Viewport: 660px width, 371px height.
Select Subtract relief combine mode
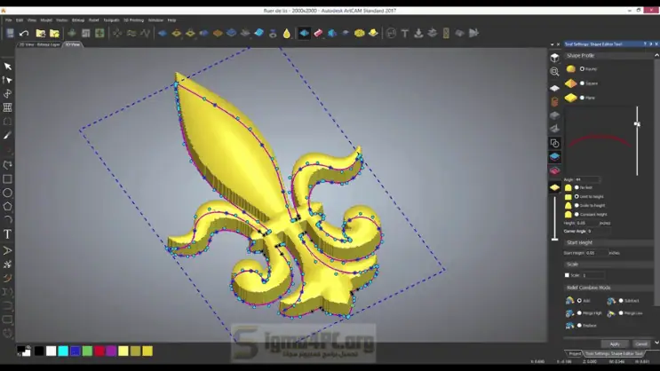(619, 301)
